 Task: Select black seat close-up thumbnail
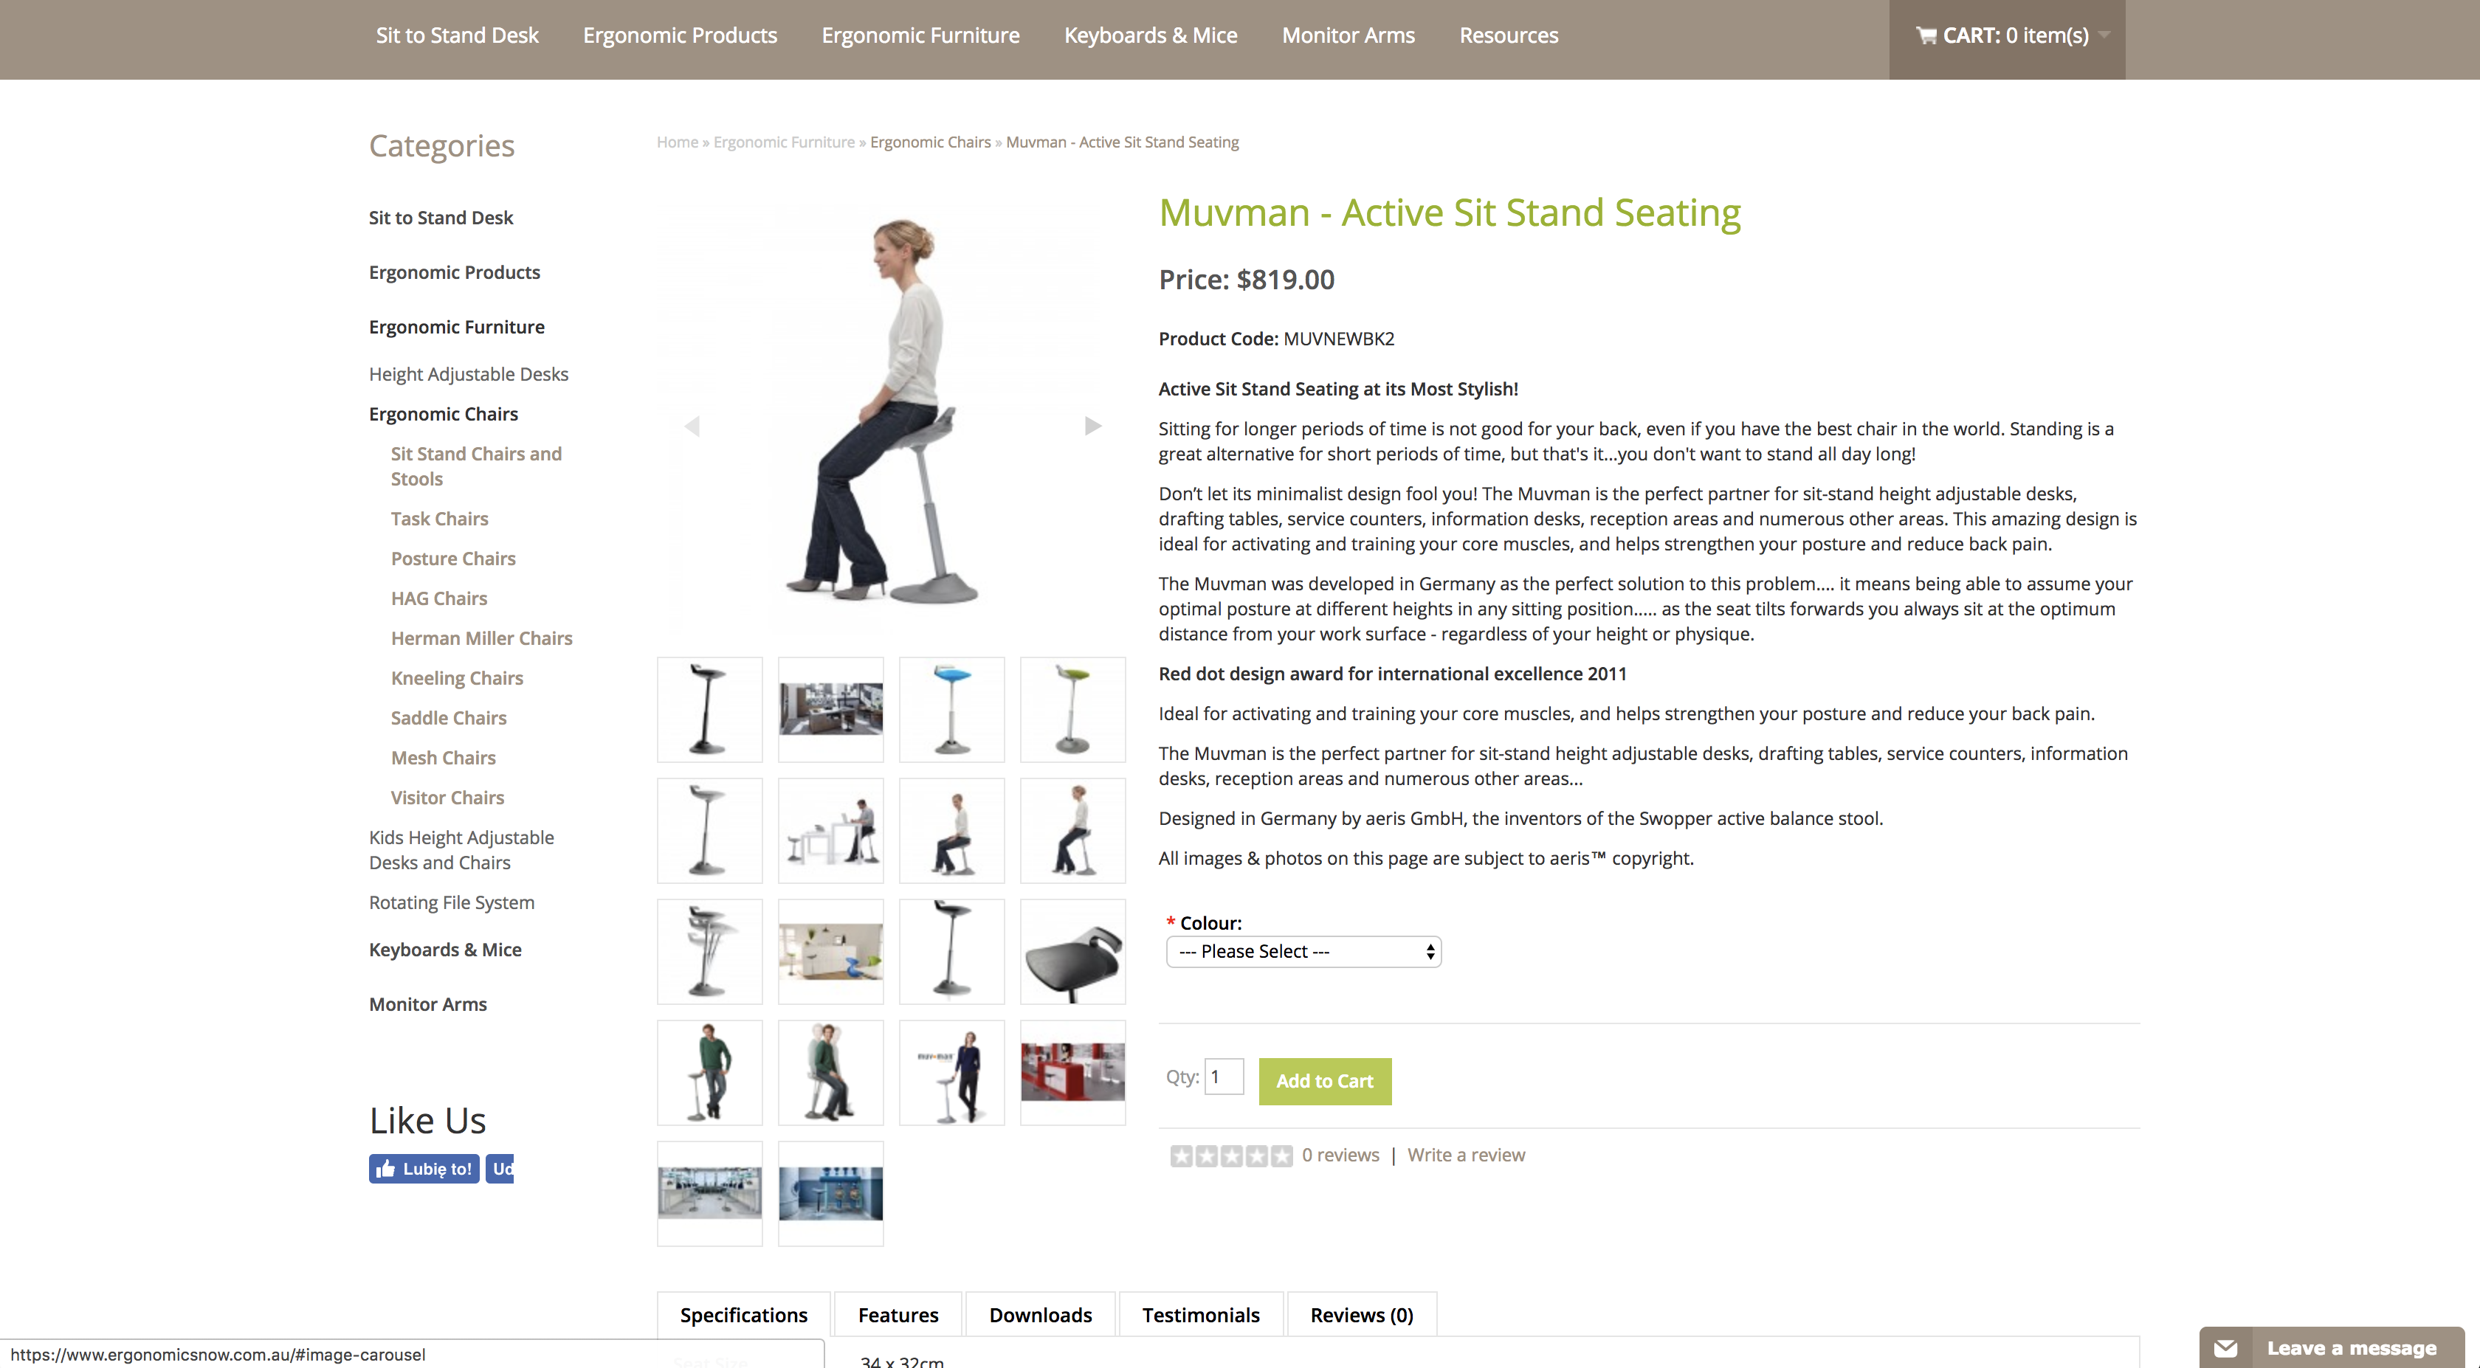click(1072, 952)
